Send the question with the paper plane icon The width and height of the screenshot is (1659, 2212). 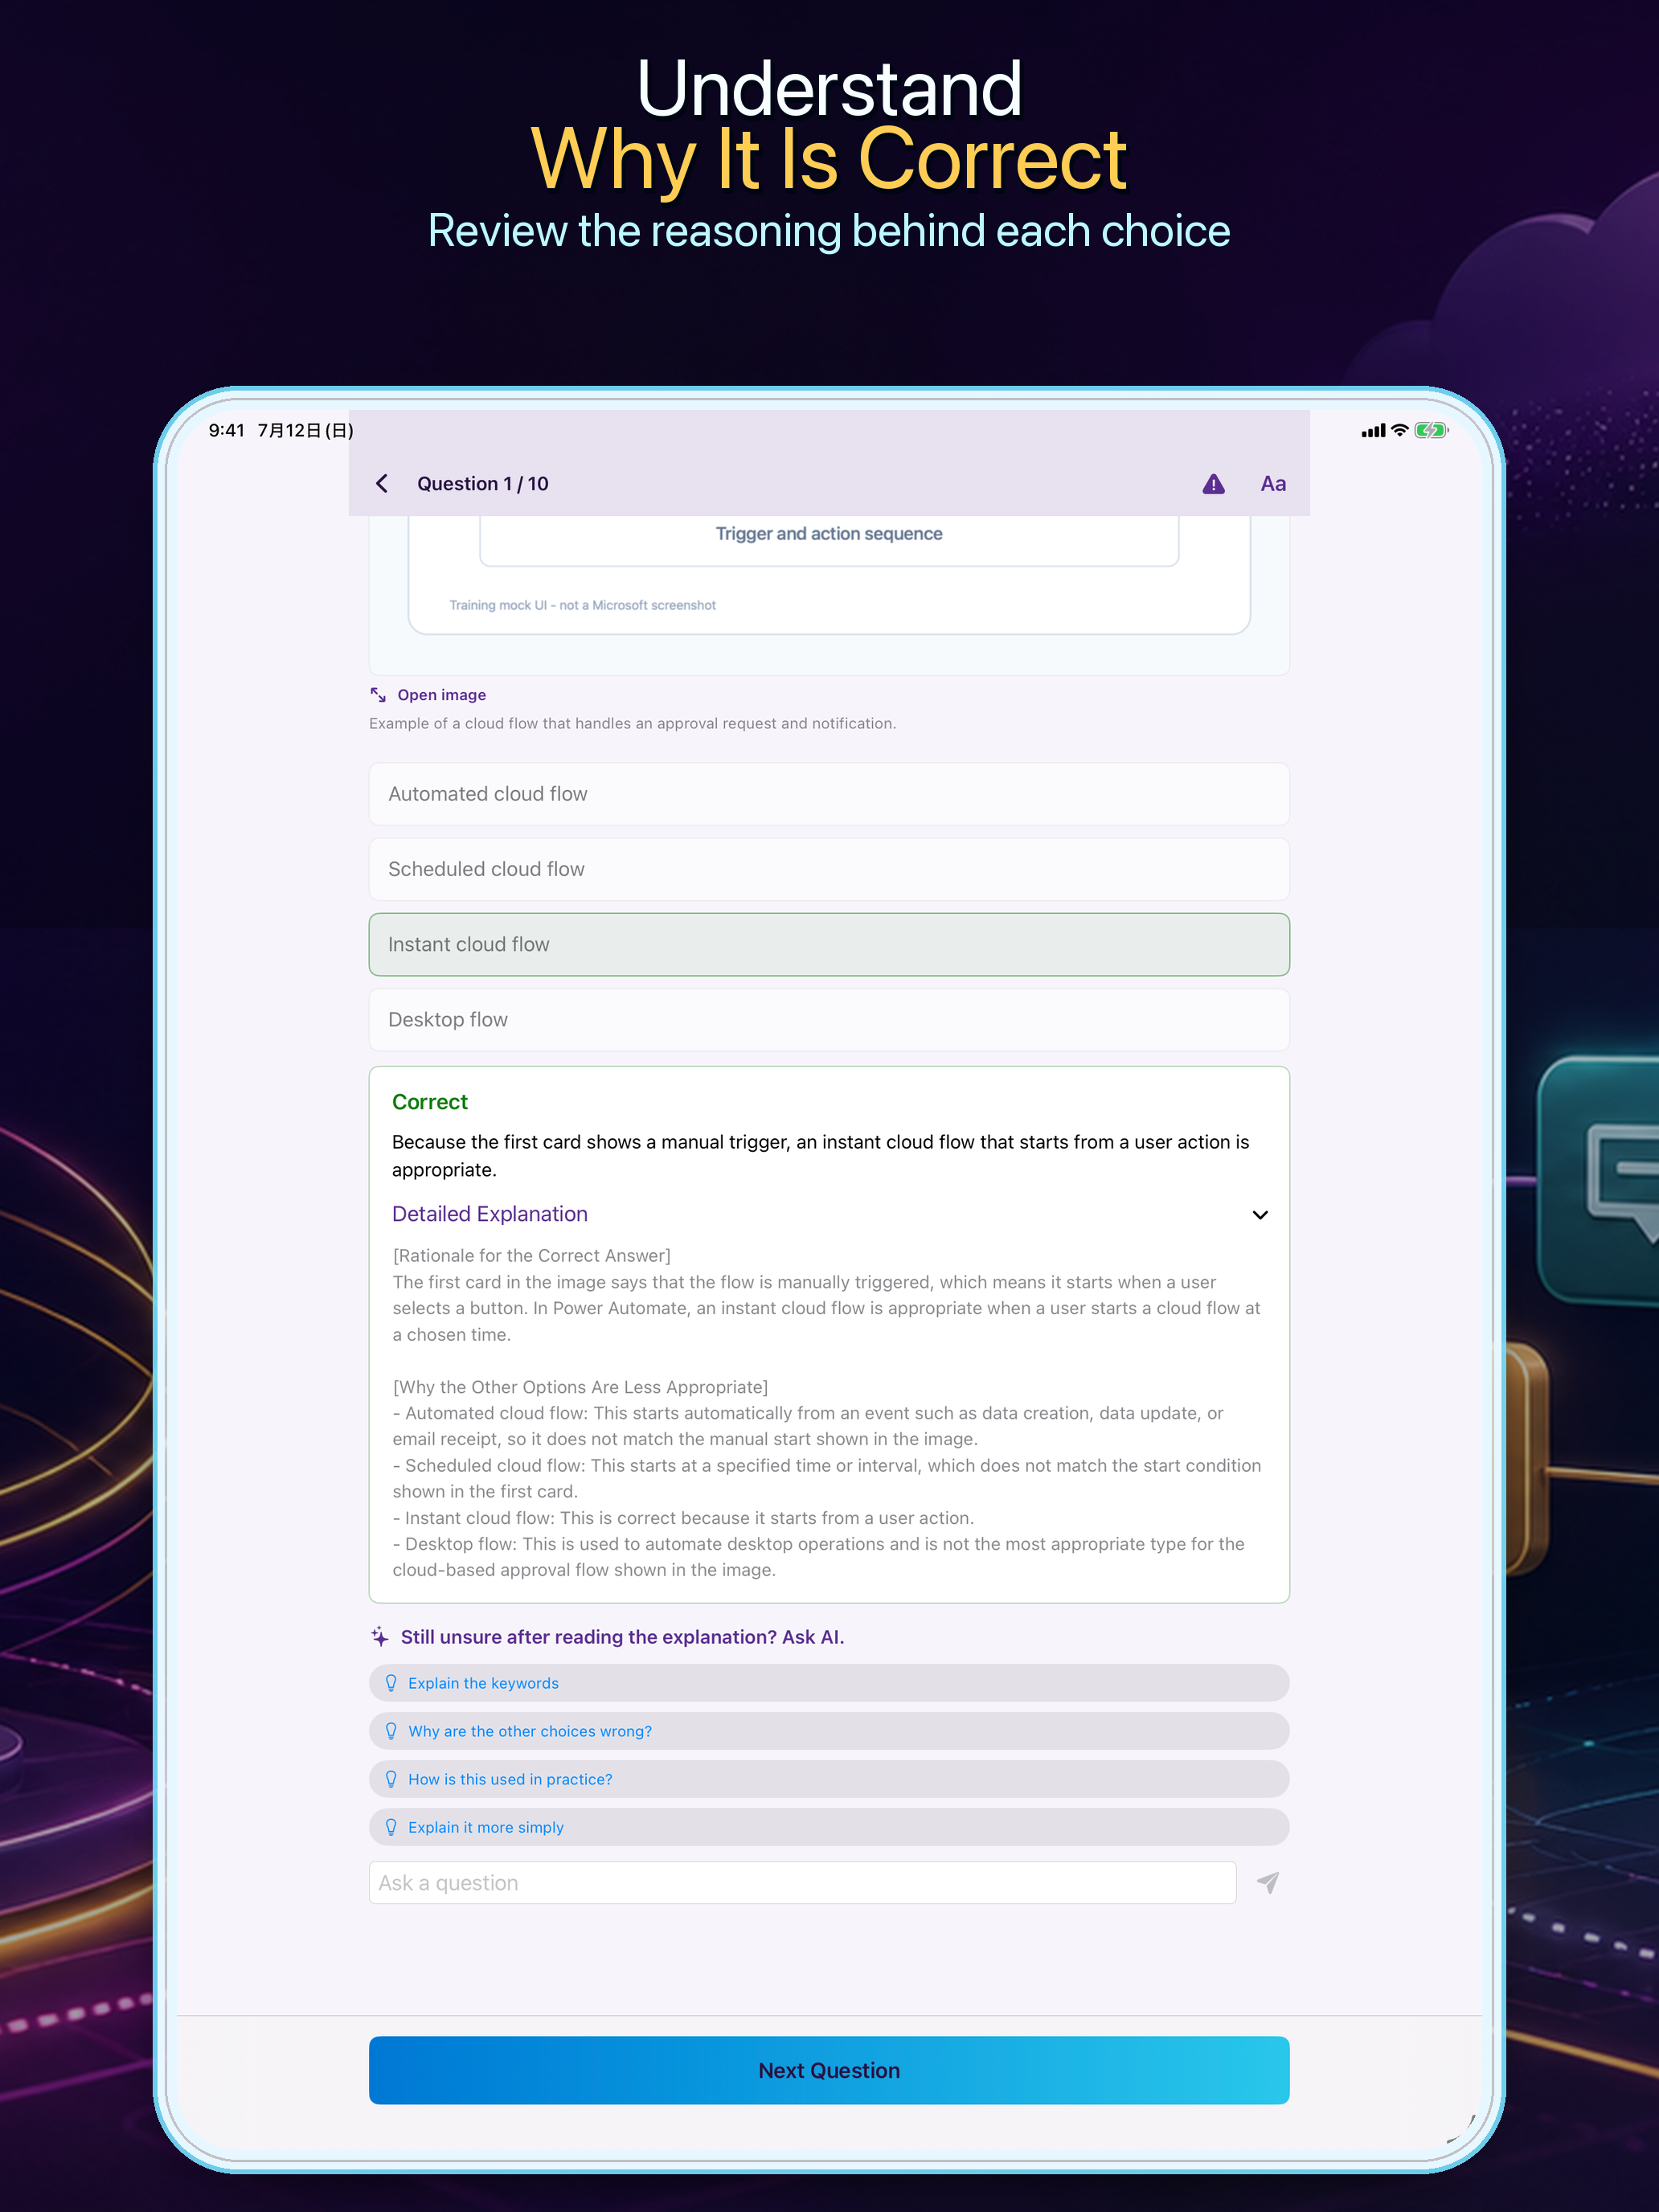click(x=1268, y=1883)
